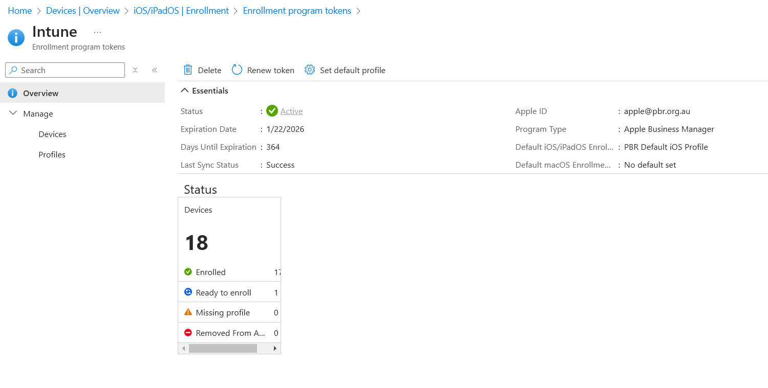The width and height of the screenshot is (768, 388).
Task: Click the magnifier icon in search box
Action: [13, 70]
